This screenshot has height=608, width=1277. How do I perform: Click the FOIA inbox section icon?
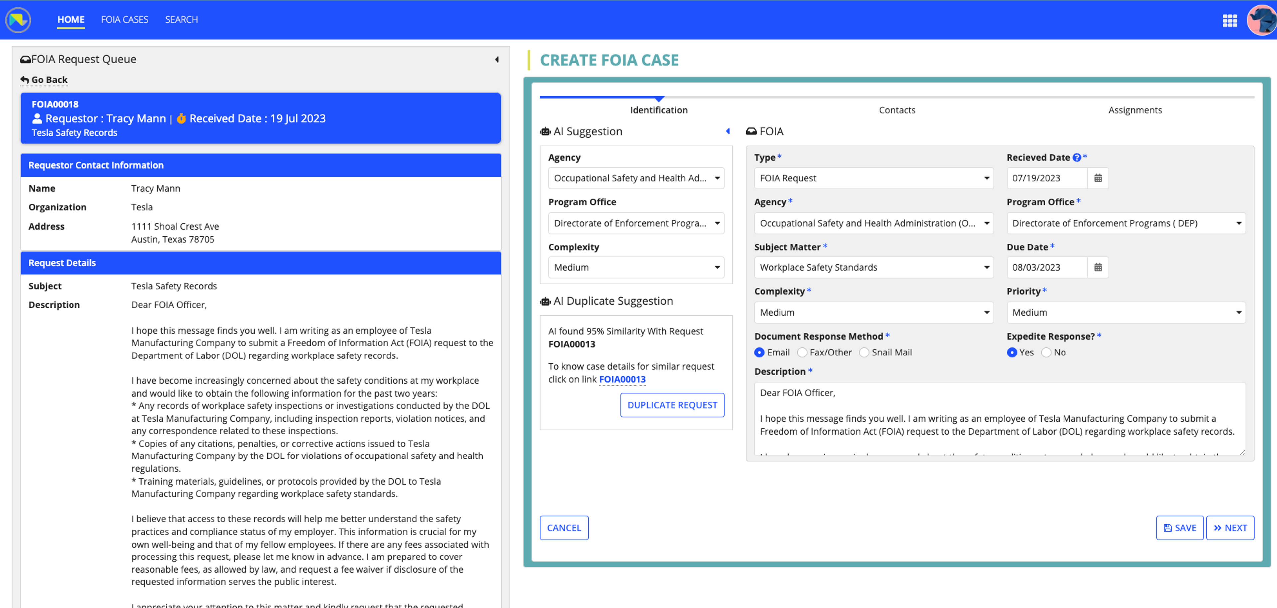point(751,132)
